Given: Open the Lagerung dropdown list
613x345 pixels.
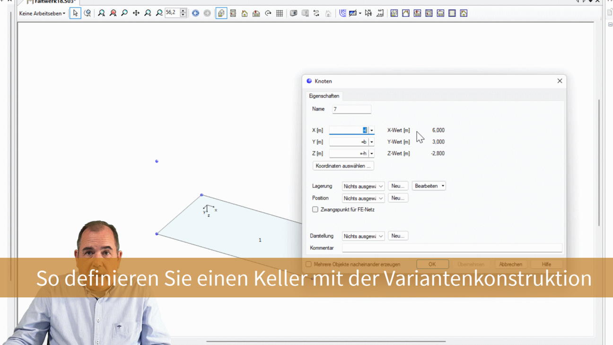Looking at the screenshot, I should (x=363, y=186).
